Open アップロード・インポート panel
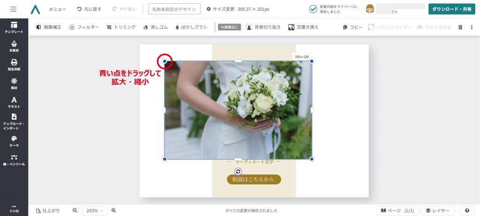Viewport: 480px width, 216px height. [x=14, y=122]
